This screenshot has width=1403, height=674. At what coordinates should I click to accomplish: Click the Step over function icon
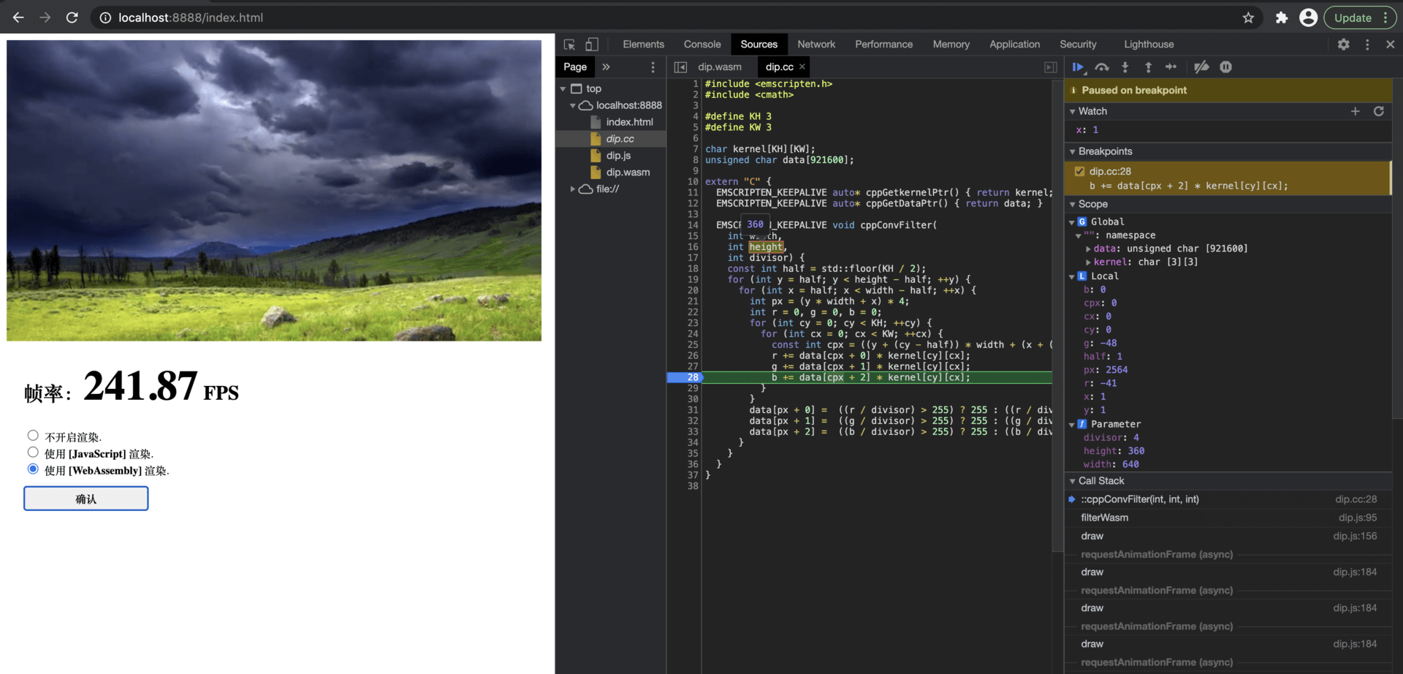1102,67
